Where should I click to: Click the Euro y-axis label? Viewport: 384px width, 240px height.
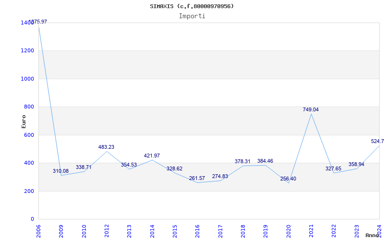[x=24, y=121]
